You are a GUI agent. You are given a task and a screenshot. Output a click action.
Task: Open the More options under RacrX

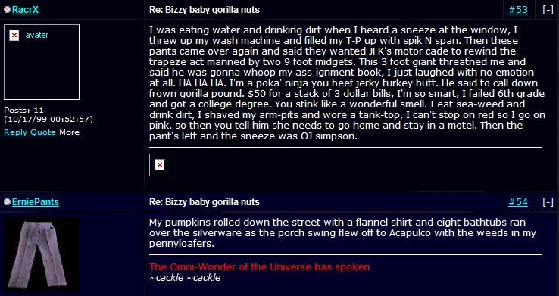pos(69,132)
